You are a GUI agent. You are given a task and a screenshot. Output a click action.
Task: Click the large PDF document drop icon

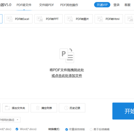(x=67, y=55)
